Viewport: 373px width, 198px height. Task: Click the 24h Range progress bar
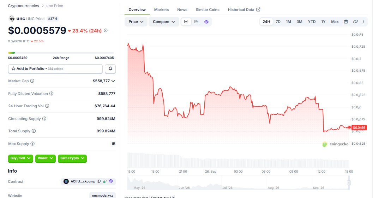tap(61, 53)
